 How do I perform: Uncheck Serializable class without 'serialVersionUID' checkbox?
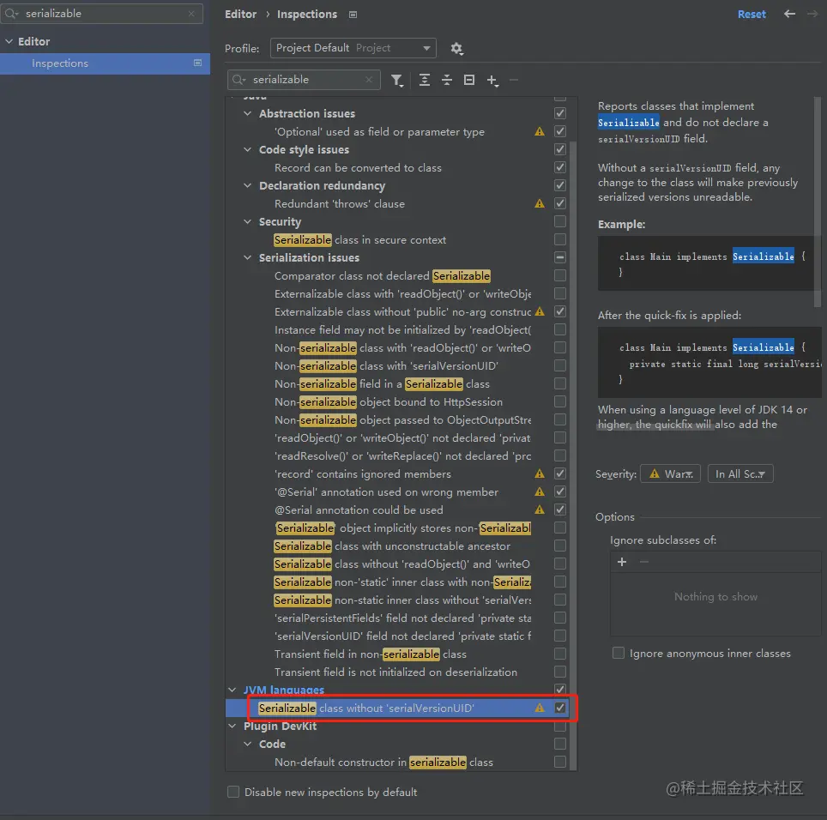tap(560, 708)
